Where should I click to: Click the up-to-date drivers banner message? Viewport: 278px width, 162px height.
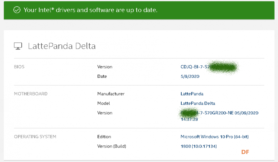[x=90, y=10]
